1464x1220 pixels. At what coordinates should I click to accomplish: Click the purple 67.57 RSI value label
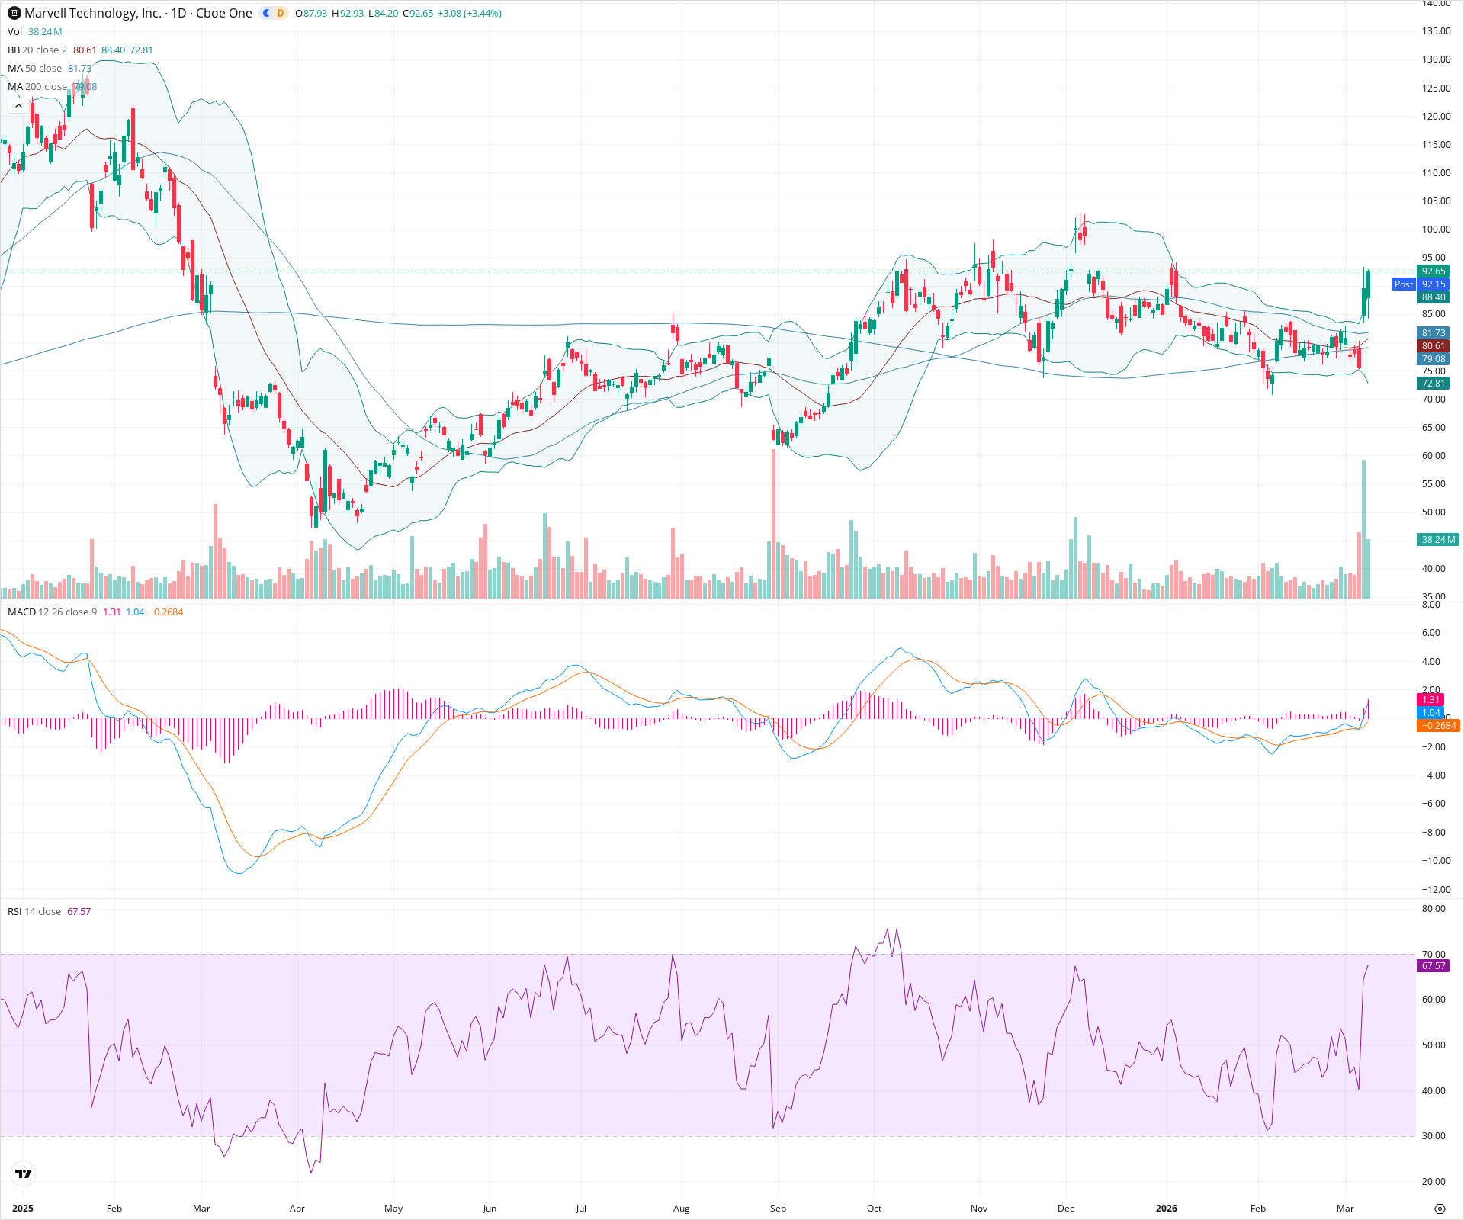[x=1431, y=966]
